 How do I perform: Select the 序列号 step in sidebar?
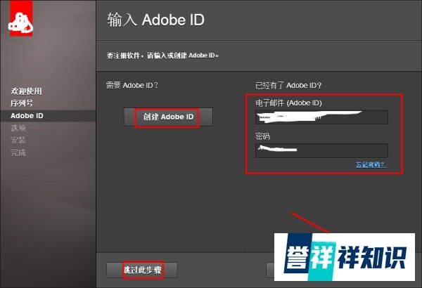(22, 103)
